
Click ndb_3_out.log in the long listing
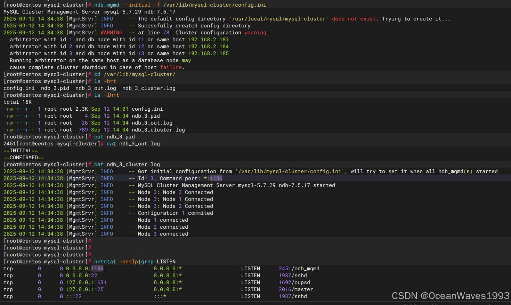point(152,123)
